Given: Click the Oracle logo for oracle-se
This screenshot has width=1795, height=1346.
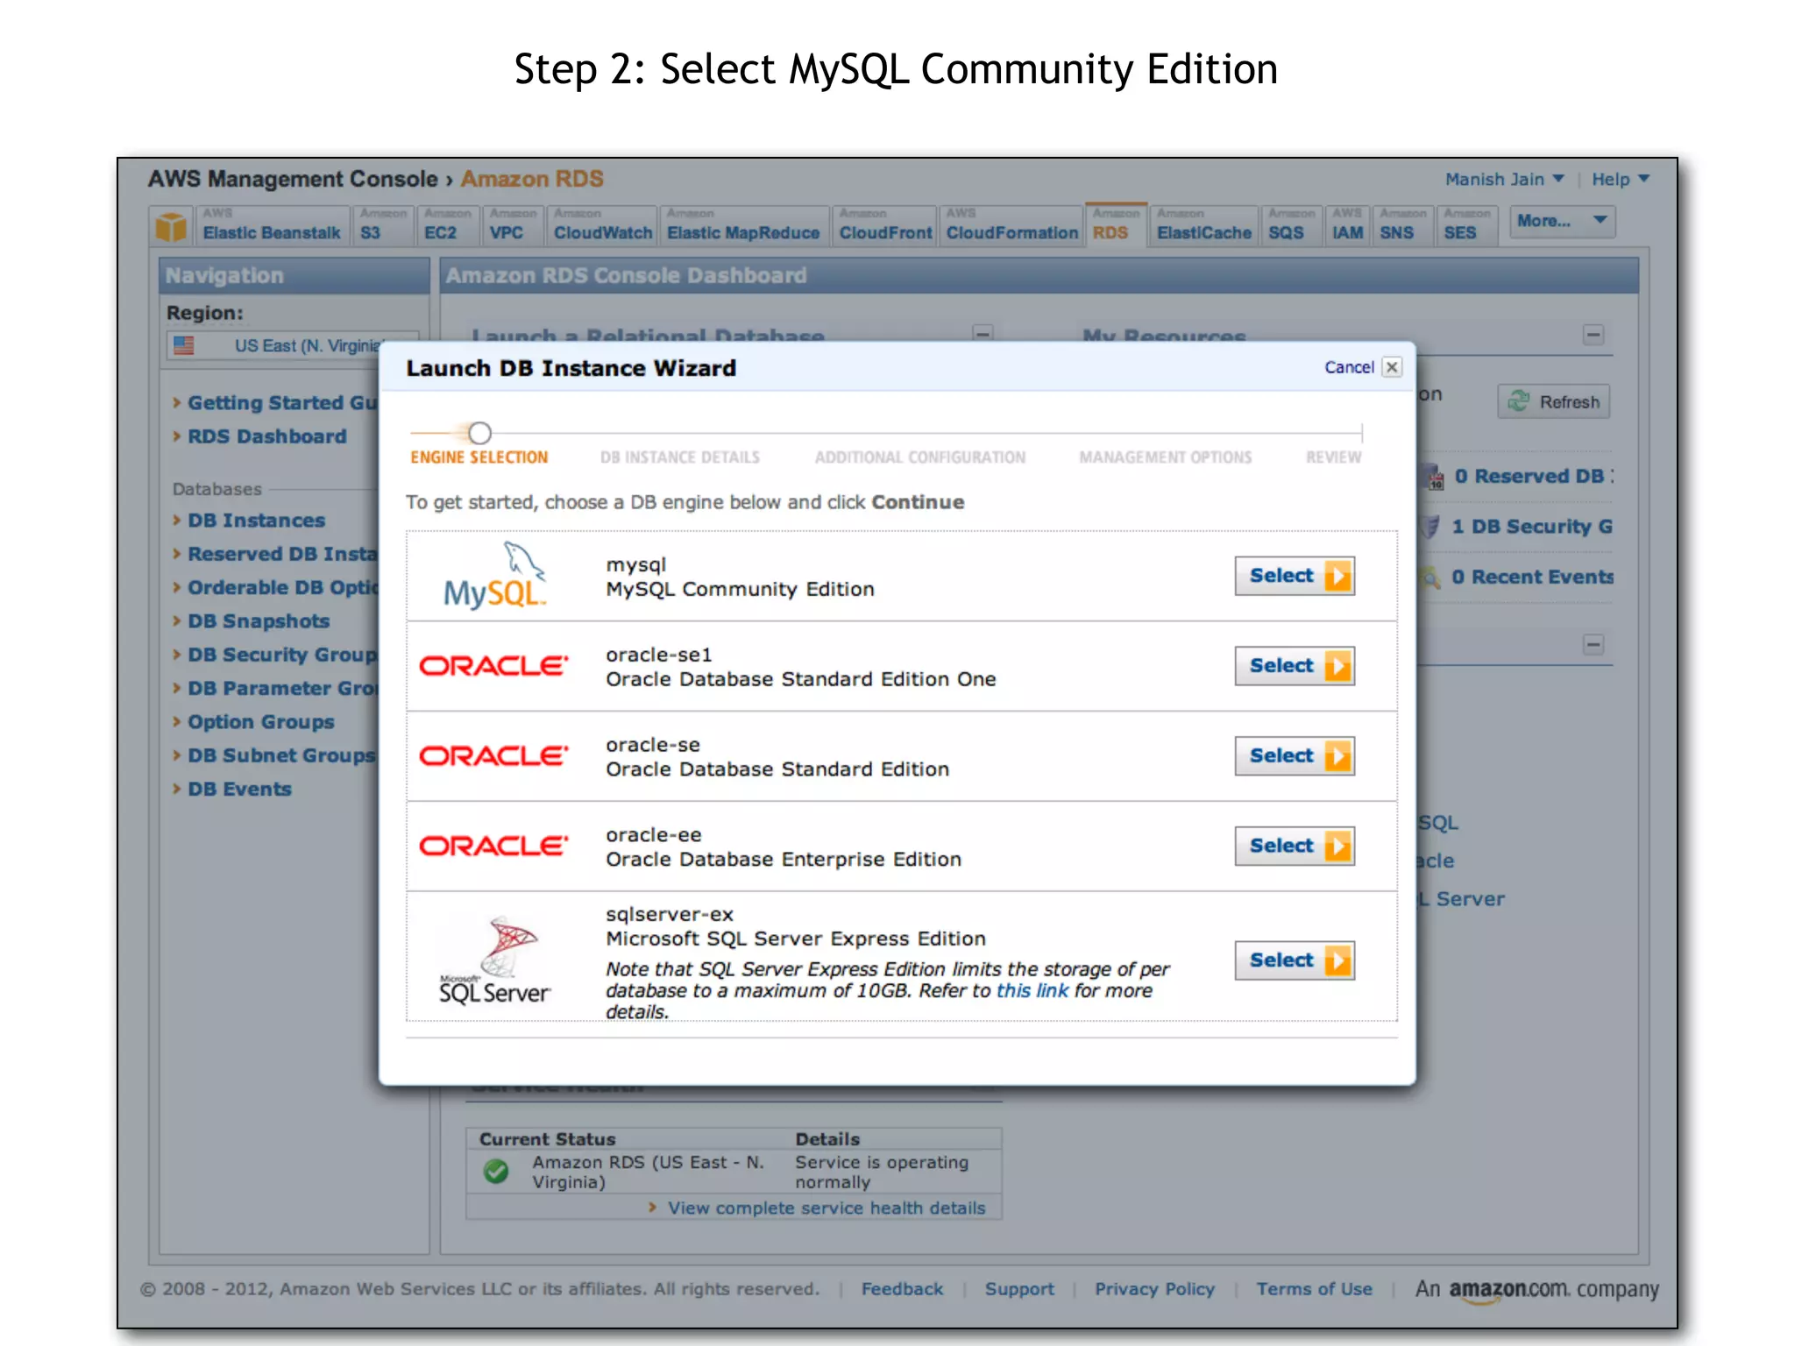Looking at the screenshot, I should pos(493,755).
